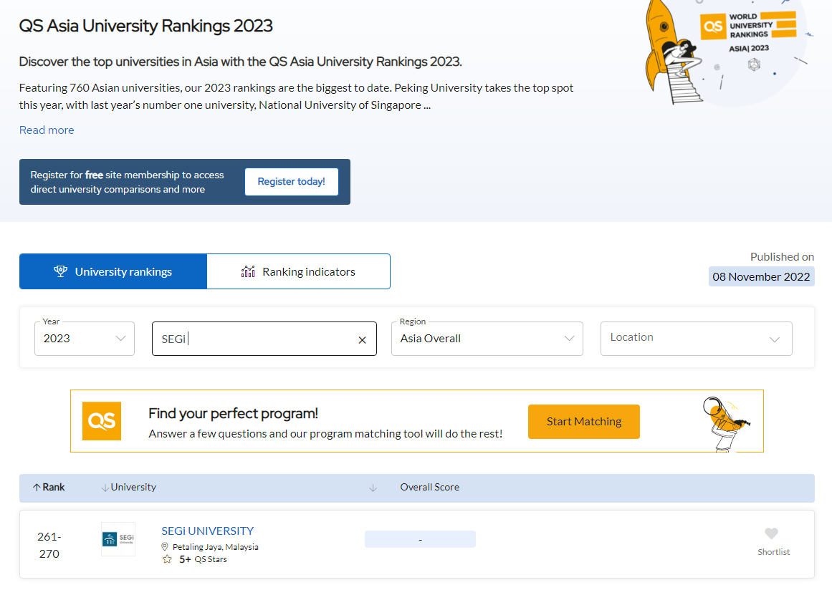Switch to the University rankings tab
The width and height of the screenshot is (832, 590).
(113, 271)
